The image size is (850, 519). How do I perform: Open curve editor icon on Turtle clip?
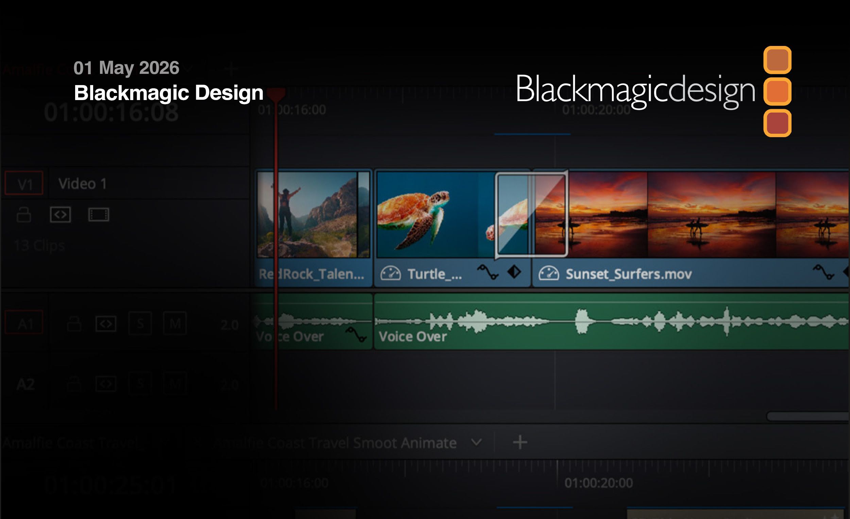coord(488,272)
